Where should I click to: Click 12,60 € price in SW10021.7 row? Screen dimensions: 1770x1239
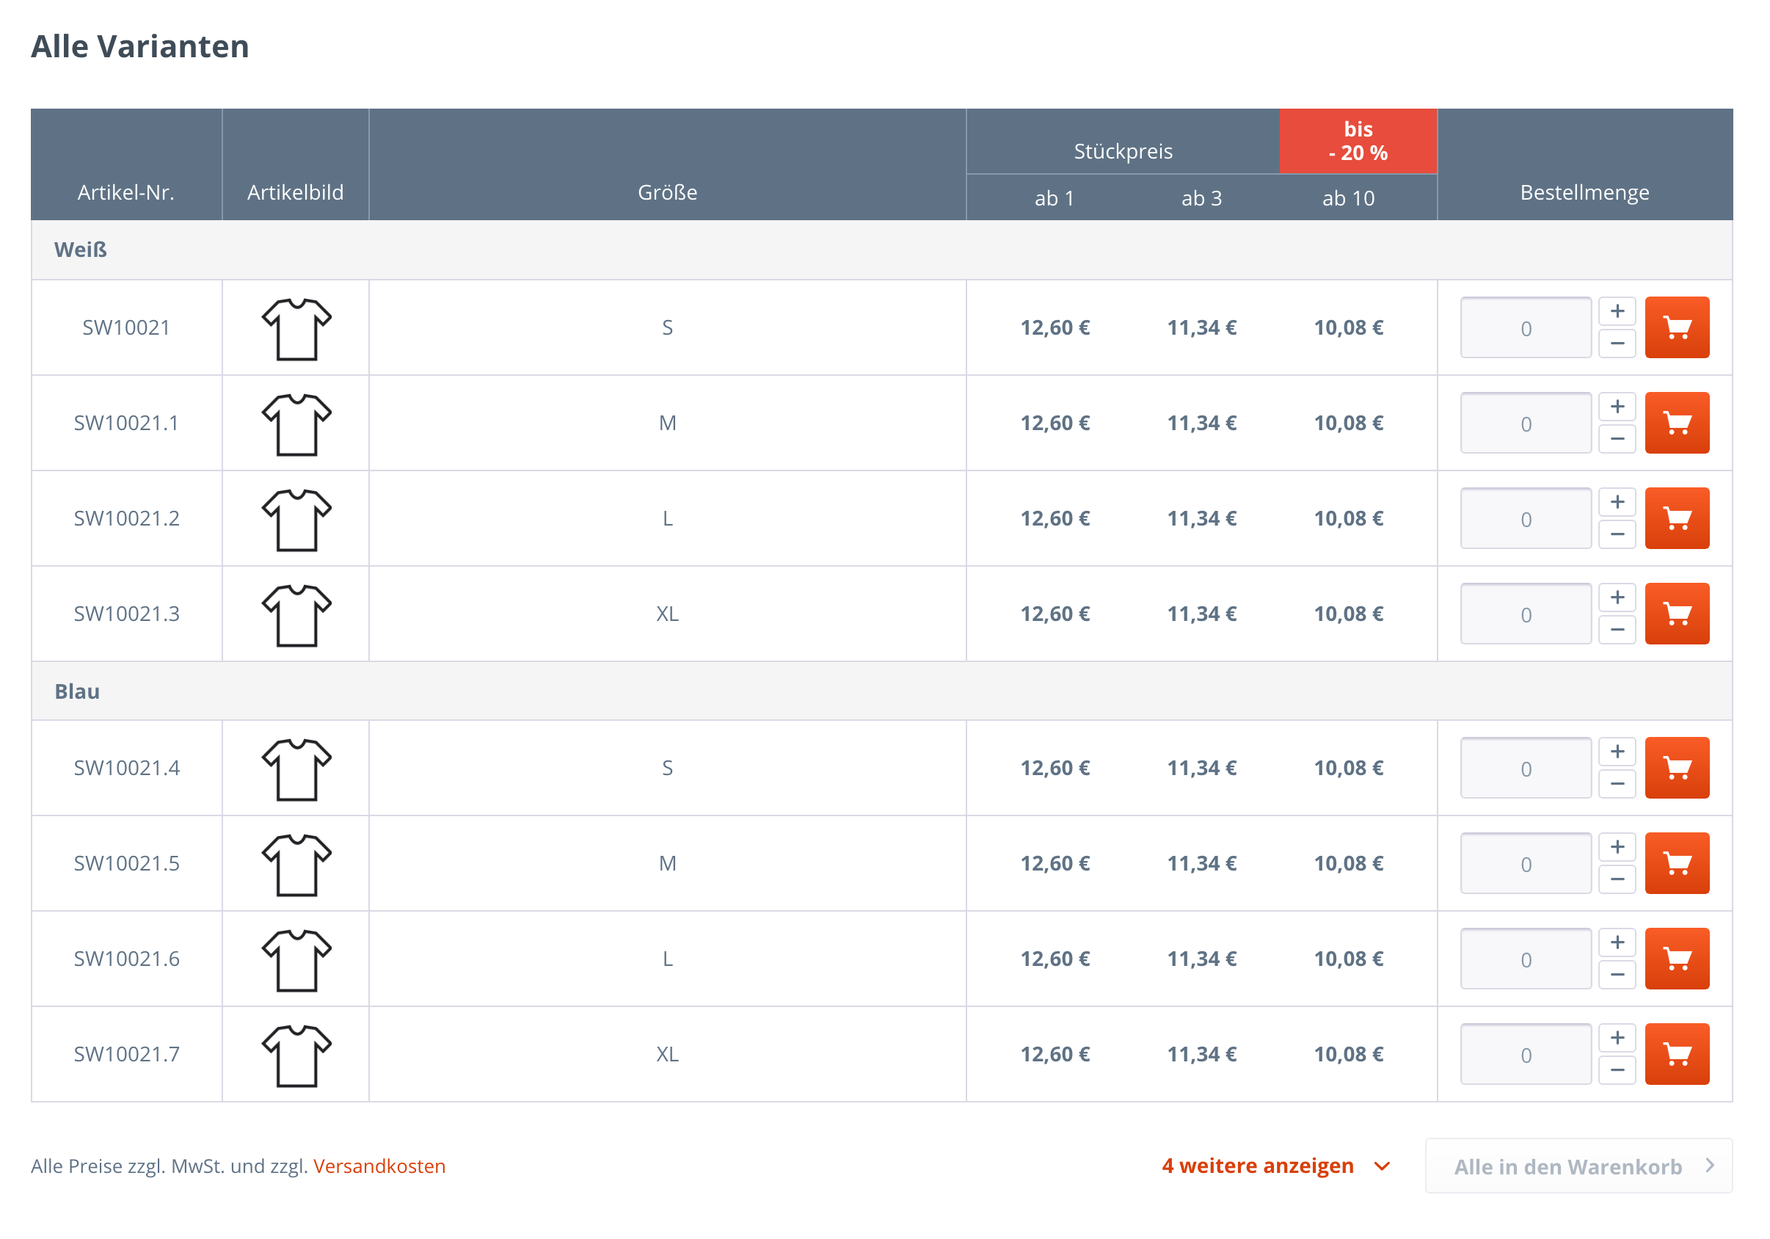click(1055, 1054)
